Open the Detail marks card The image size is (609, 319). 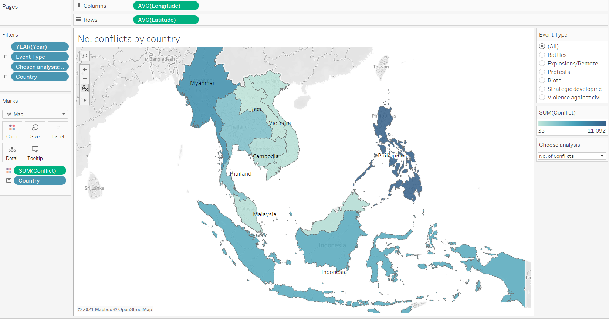point(12,153)
